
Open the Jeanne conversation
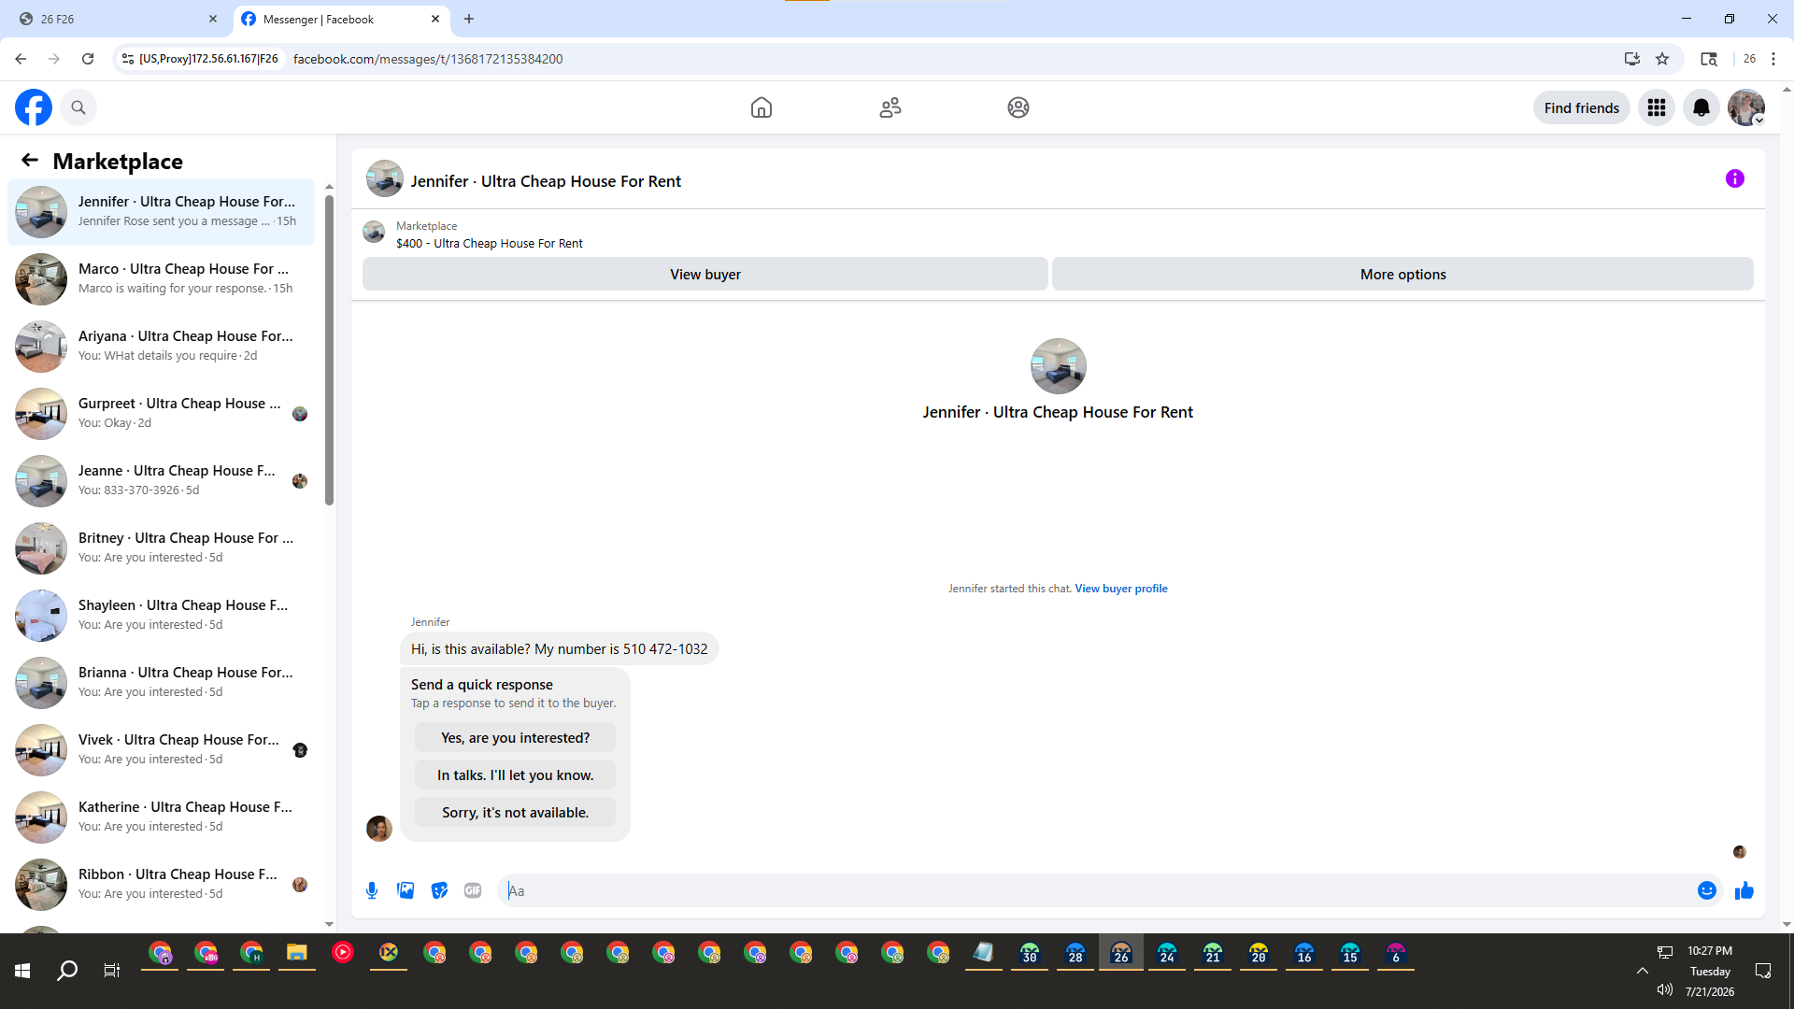161,481
